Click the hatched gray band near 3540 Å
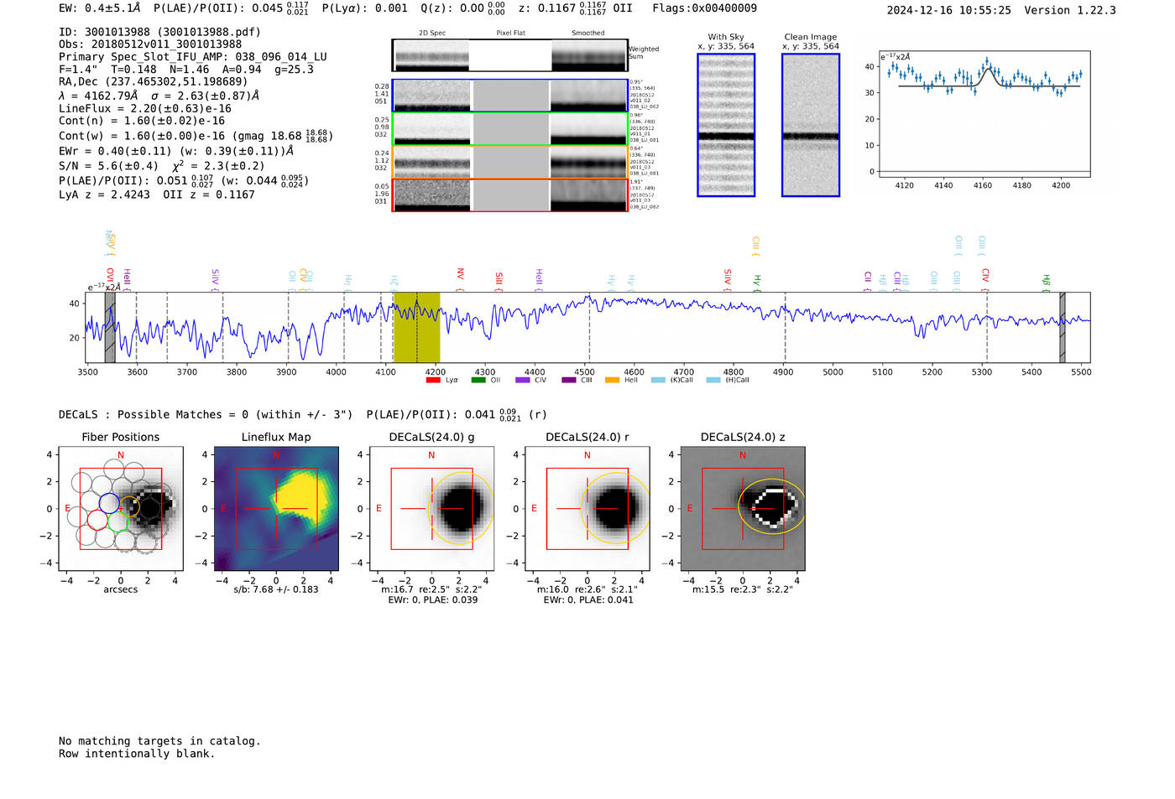This screenshot has width=1175, height=799. point(110,327)
